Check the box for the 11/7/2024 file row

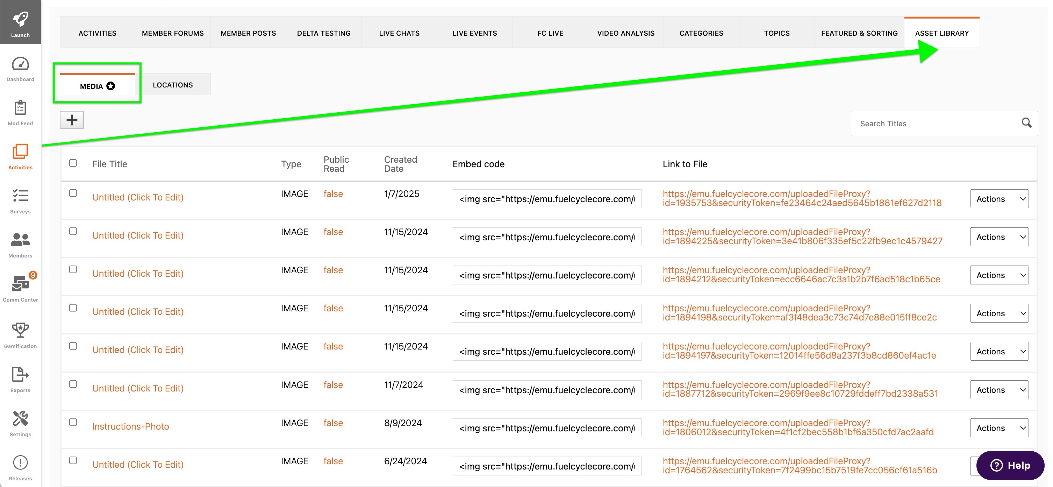point(73,384)
